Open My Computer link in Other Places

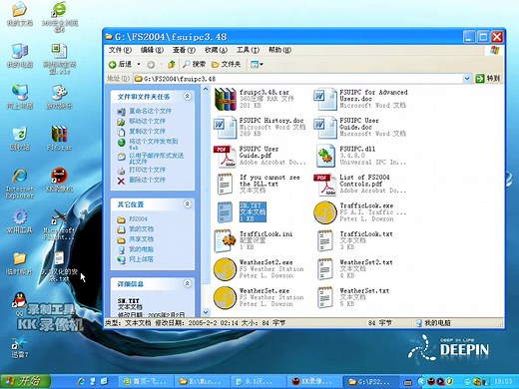pyautogui.click(x=141, y=249)
